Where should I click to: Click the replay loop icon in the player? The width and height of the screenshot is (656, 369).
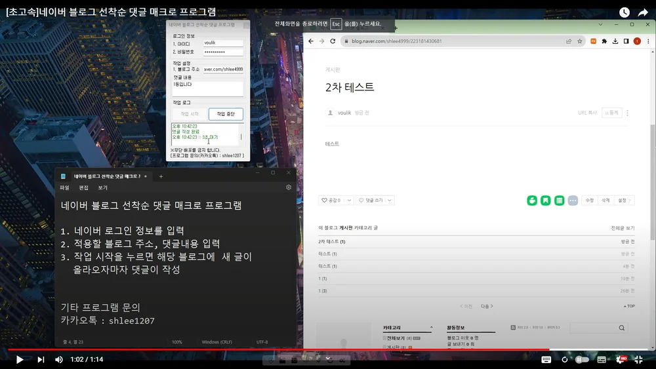click(x=565, y=359)
